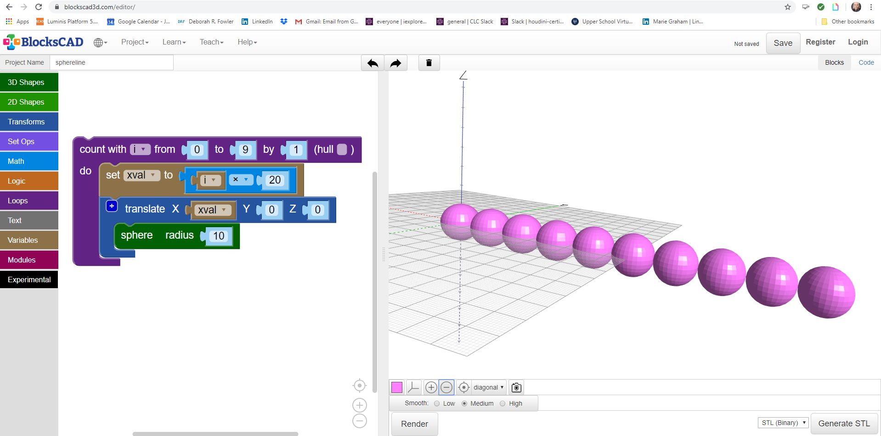
Task: Click the redo arrow button
Action: tap(395, 63)
